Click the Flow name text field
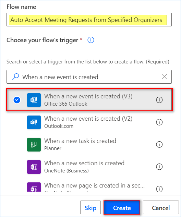The image size is (181, 217). (89, 20)
